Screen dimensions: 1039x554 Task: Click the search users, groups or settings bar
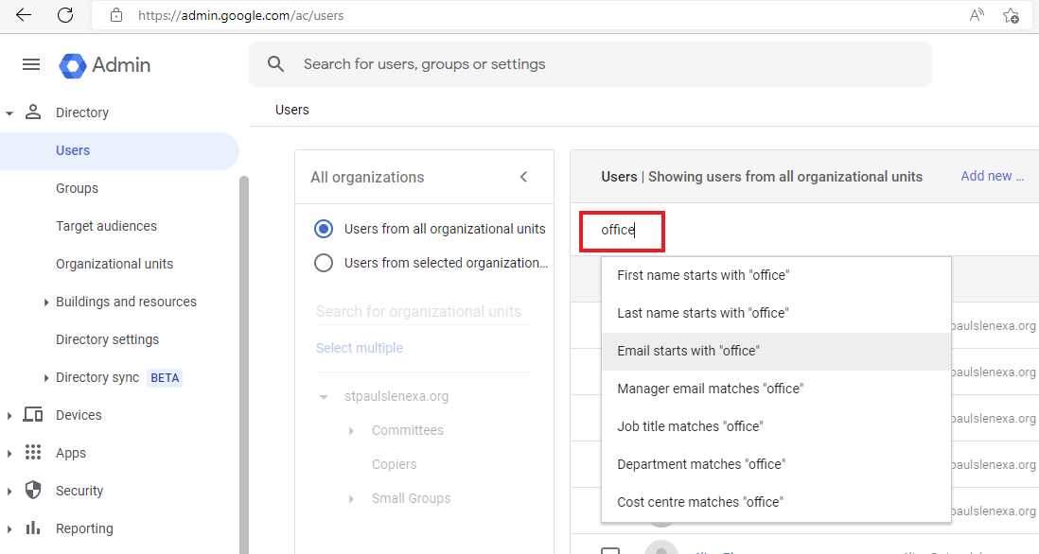point(590,64)
